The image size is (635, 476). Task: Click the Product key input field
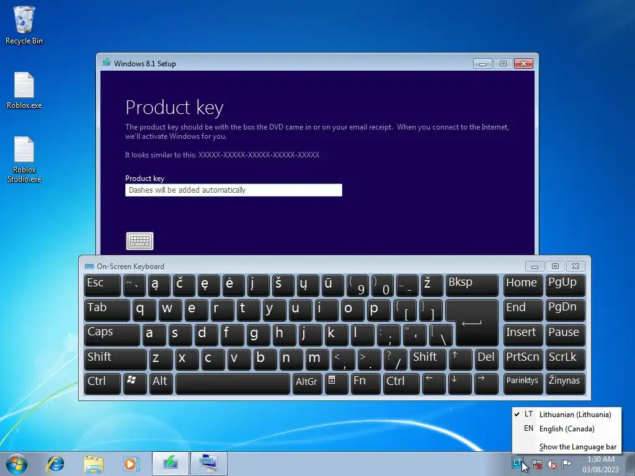(x=234, y=190)
